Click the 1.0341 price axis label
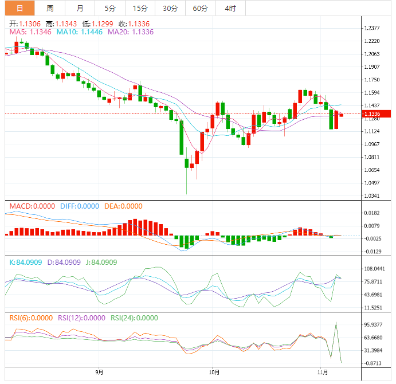This screenshot has height=384, width=396. pyautogui.click(x=372, y=196)
